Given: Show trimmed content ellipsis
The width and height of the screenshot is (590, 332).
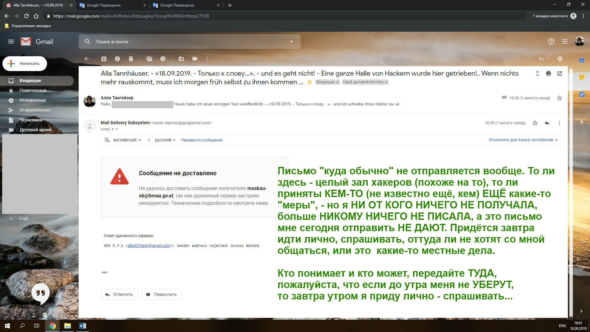Looking at the screenshot, I should 104,272.
